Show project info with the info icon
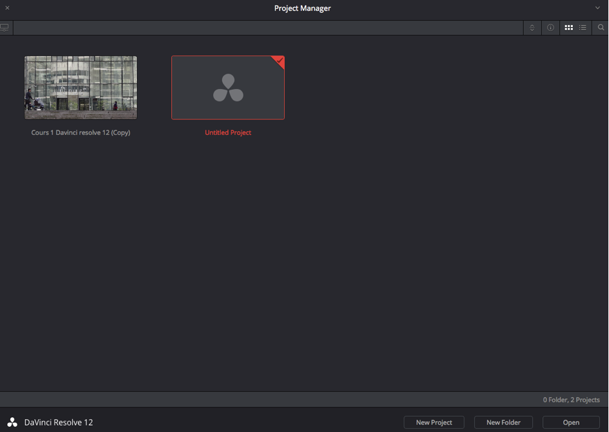Viewport: 609px width, 432px height. (x=550, y=28)
